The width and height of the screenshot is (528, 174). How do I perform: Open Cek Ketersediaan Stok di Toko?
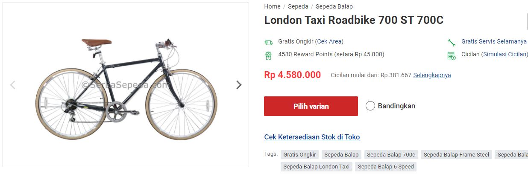pyautogui.click(x=312, y=137)
